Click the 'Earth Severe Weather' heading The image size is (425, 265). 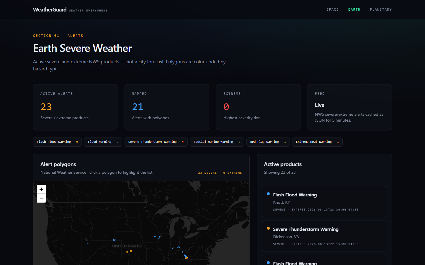pyautogui.click(x=82, y=48)
